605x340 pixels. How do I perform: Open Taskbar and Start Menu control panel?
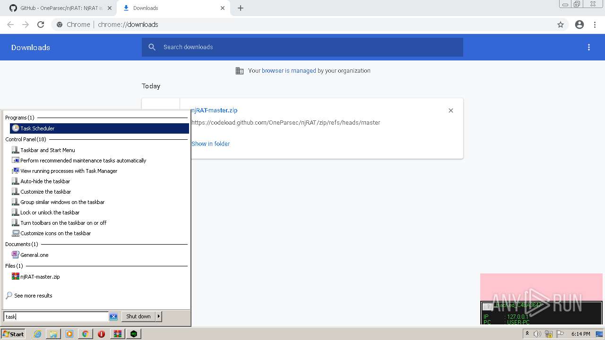(x=47, y=150)
